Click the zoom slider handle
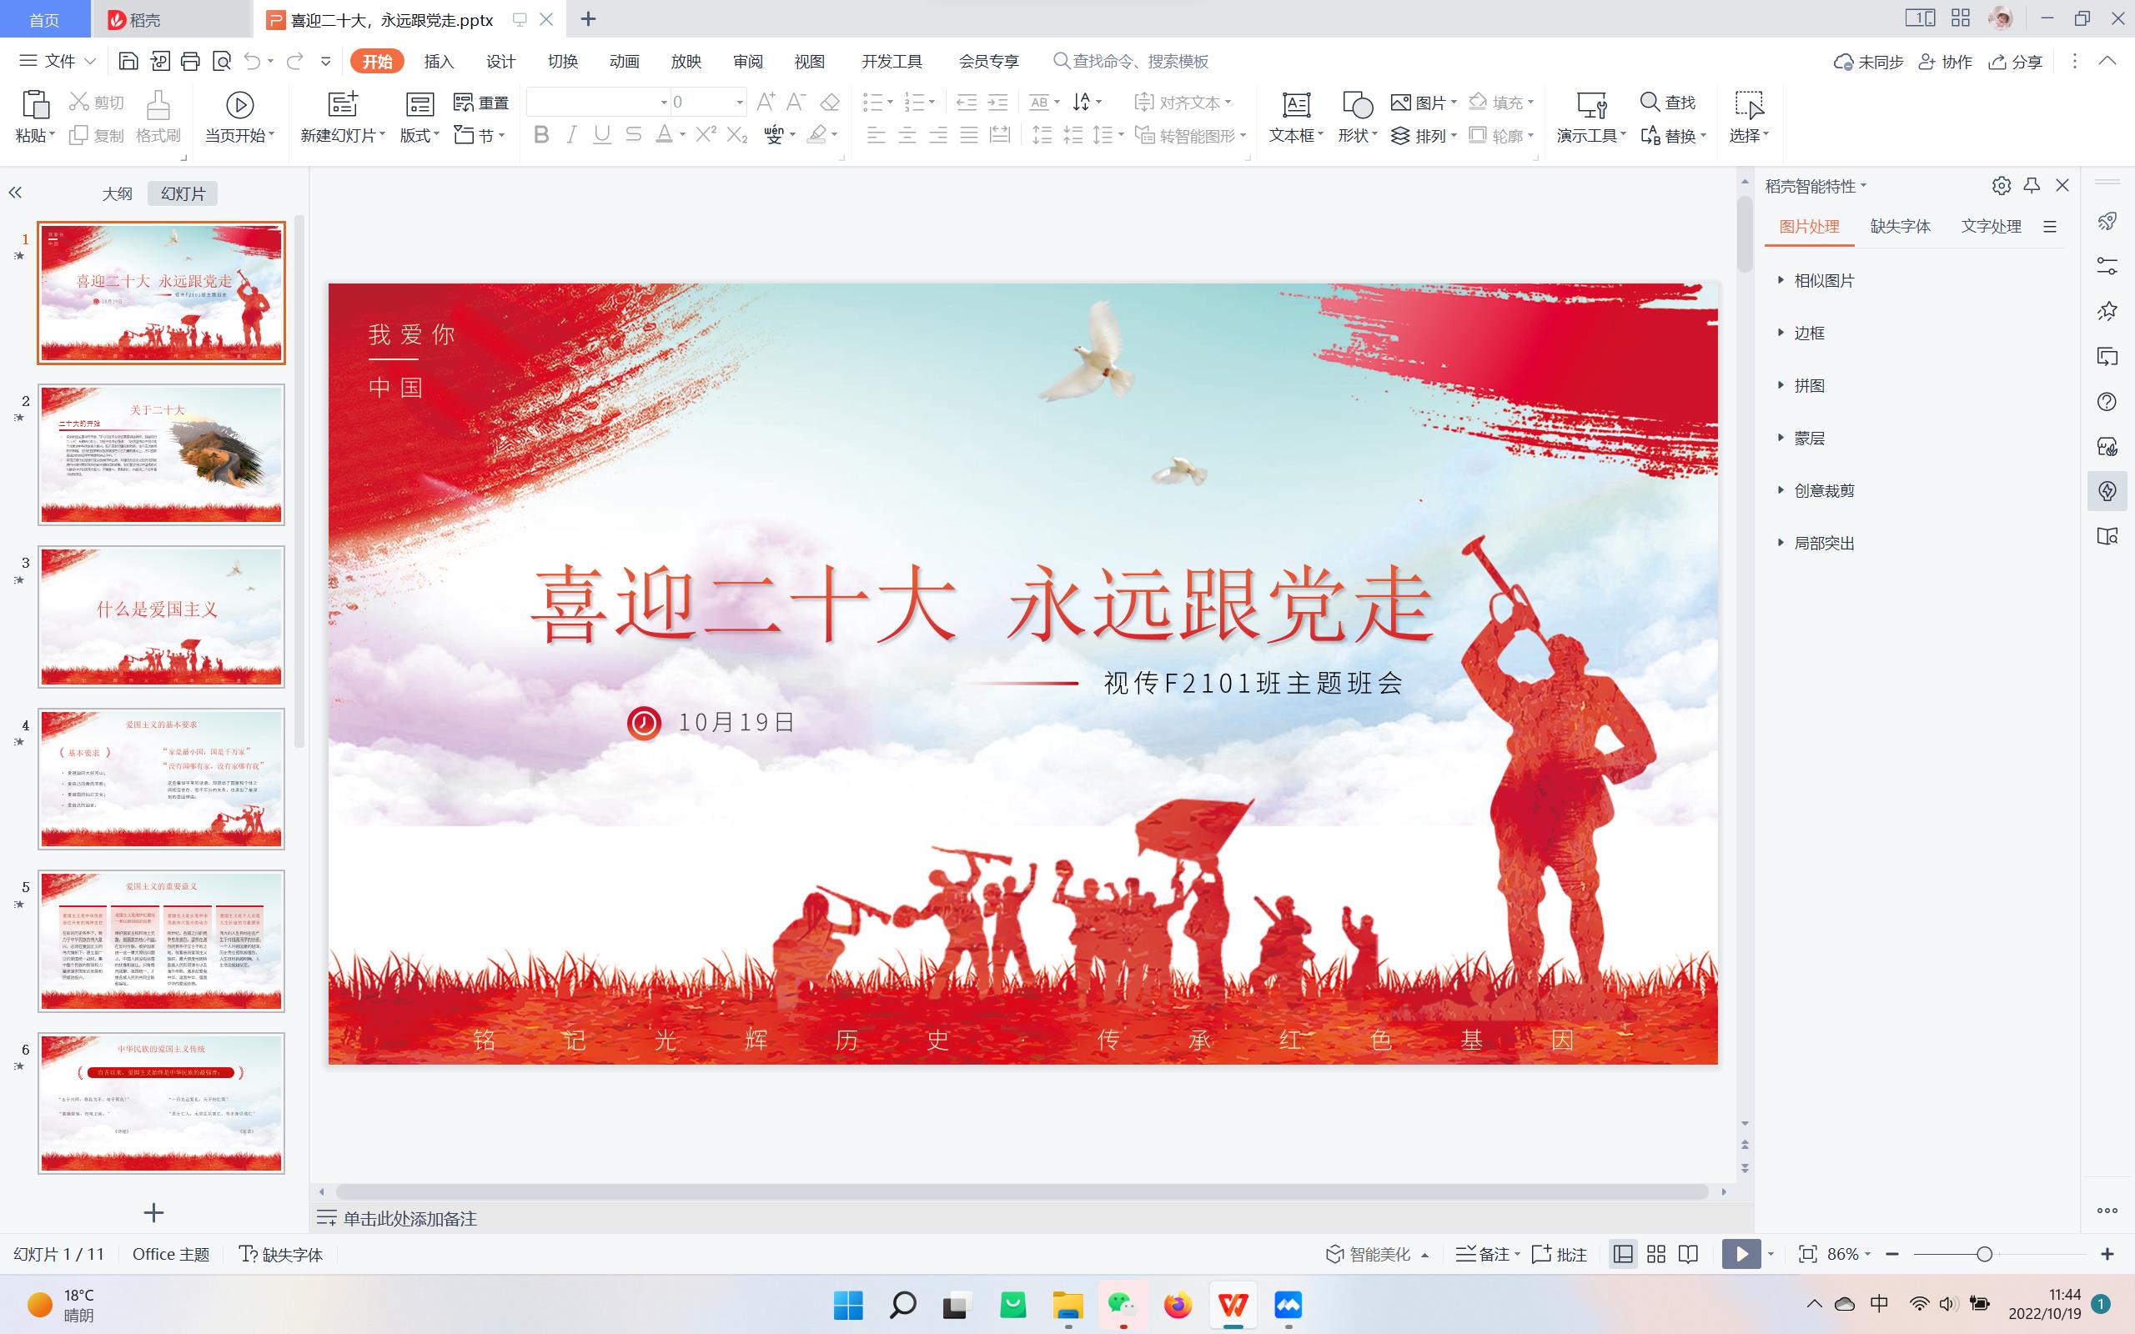2135x1334 pixels. tap(1984, 1254)
